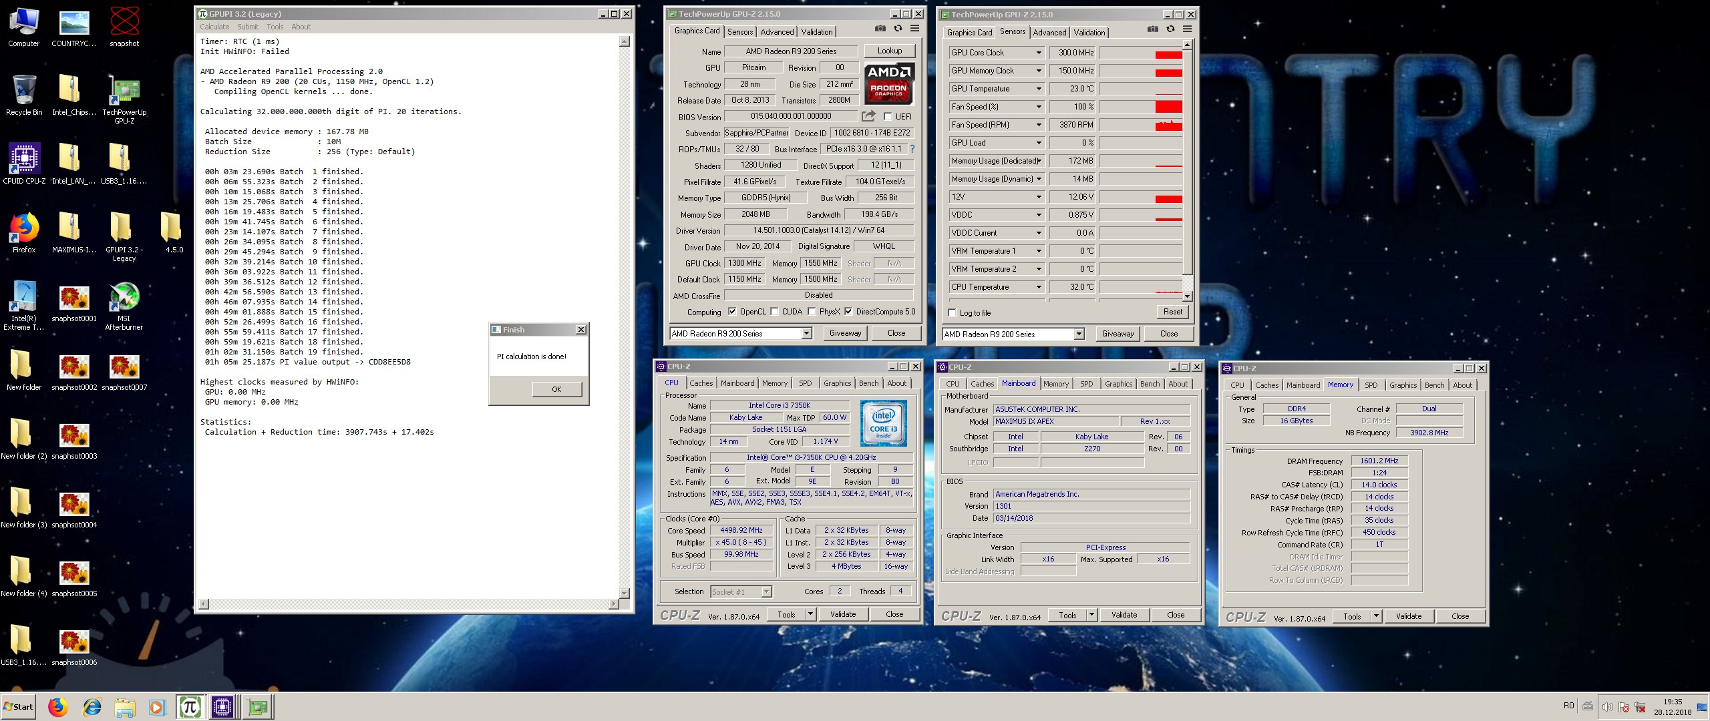The image size is (1710, 721).
Task: Click the Bus Interface question mark icon
Action: pos(912,149)
